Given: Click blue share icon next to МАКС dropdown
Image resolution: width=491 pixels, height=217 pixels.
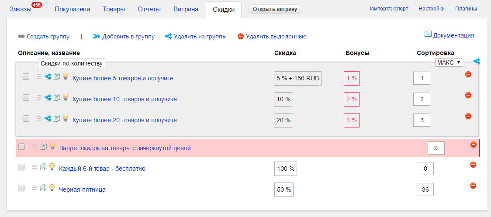Looking at the screenshot, I should [477, 62].
